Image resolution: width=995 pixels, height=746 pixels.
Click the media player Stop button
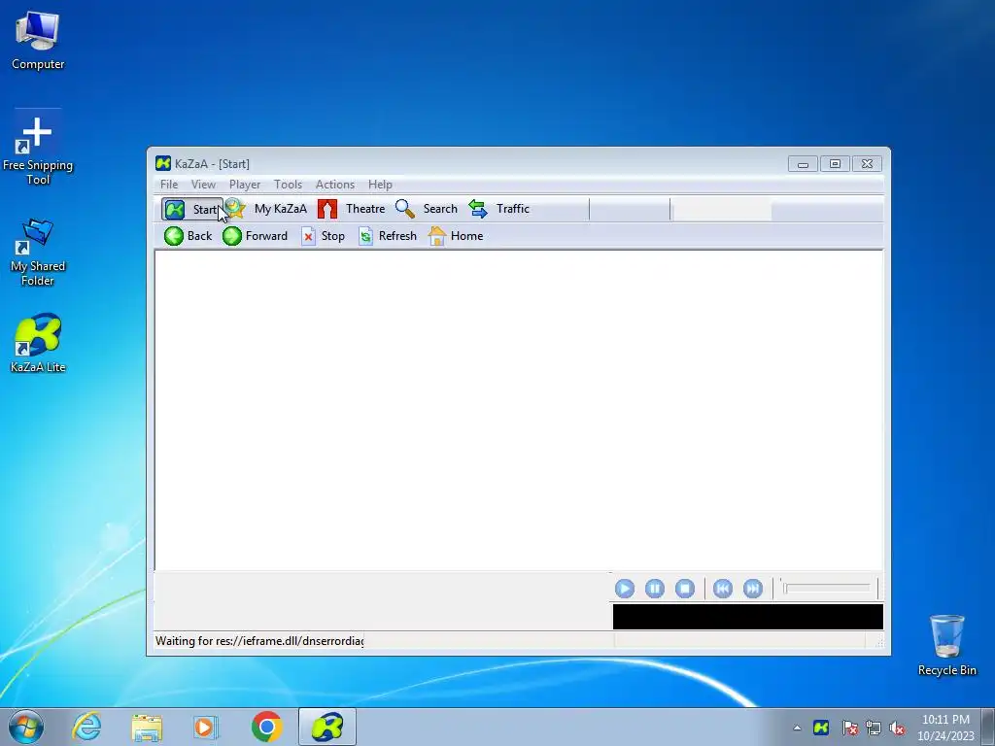pos(685,589)
